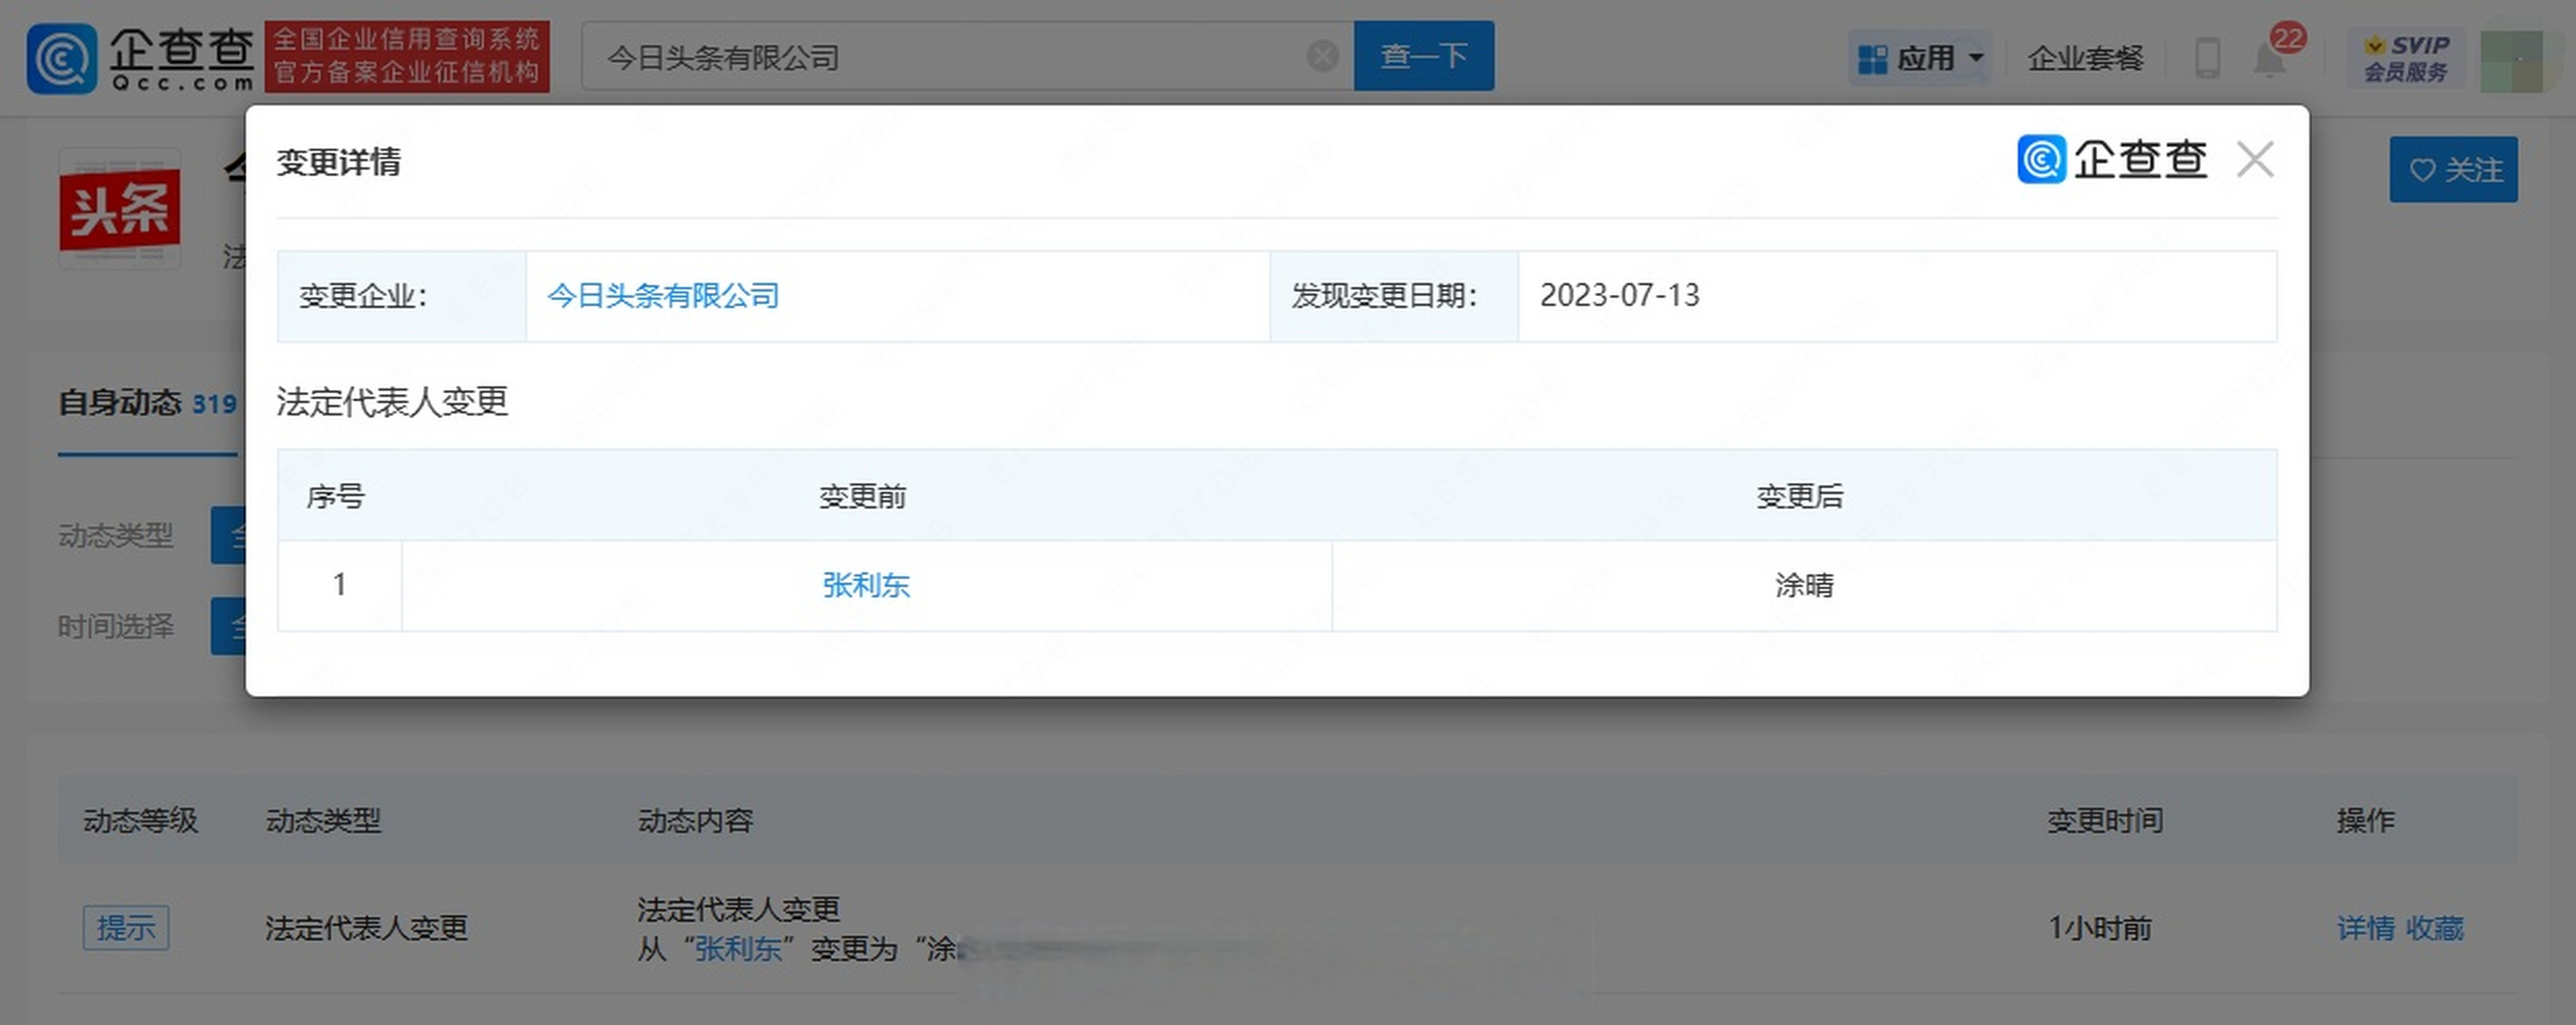Image resolution: width=2576 pixels, height=1025 pixels.
Task: Click the 涂晴 name in 变更后 cell
Action: (1804, 585)
